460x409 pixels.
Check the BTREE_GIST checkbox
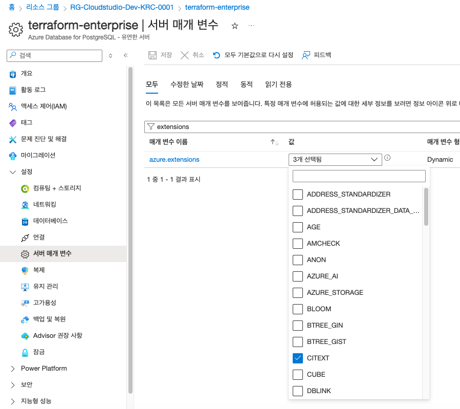click(297, 342)
